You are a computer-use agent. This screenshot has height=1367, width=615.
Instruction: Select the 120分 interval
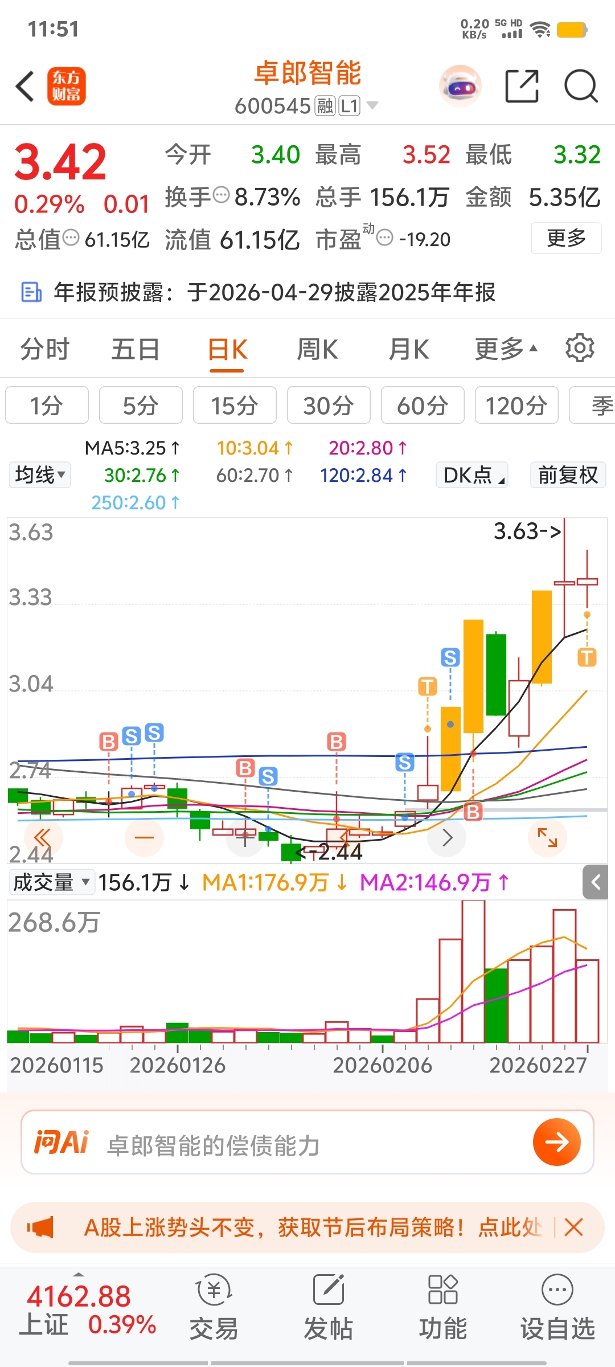[x=516, y=405]
